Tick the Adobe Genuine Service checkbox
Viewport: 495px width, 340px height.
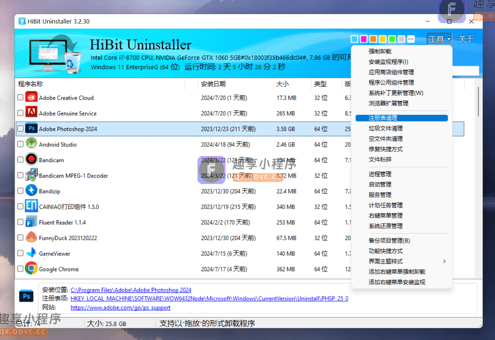20,113
